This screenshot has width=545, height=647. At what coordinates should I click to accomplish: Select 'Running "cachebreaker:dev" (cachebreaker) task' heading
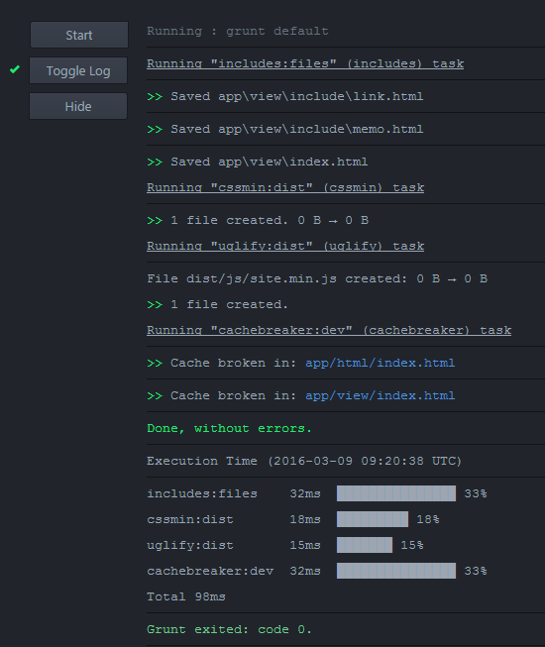329,330
